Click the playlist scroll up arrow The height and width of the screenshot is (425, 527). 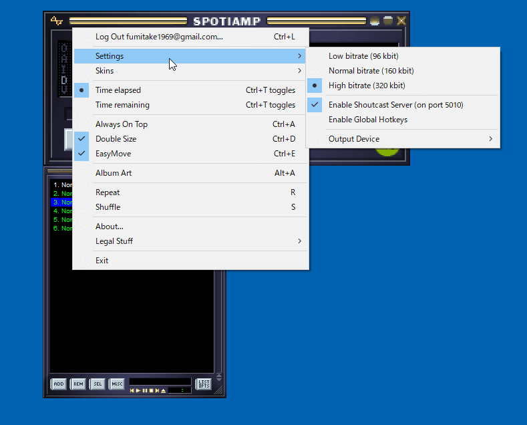click(219, 376)
